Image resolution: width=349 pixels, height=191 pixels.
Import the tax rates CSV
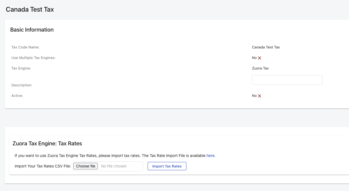[167, 166]
